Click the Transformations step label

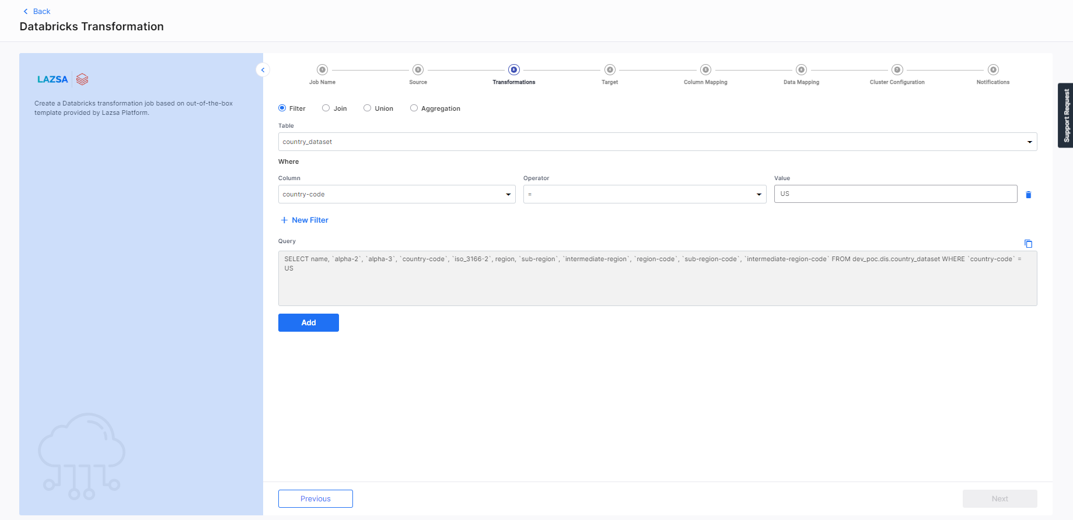[x=513, y=82]
